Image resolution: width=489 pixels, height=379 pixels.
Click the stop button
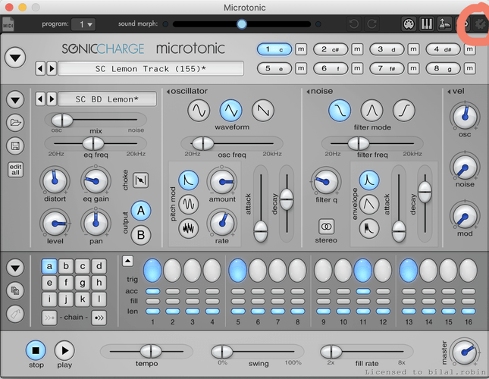click(x=36, y=351)
